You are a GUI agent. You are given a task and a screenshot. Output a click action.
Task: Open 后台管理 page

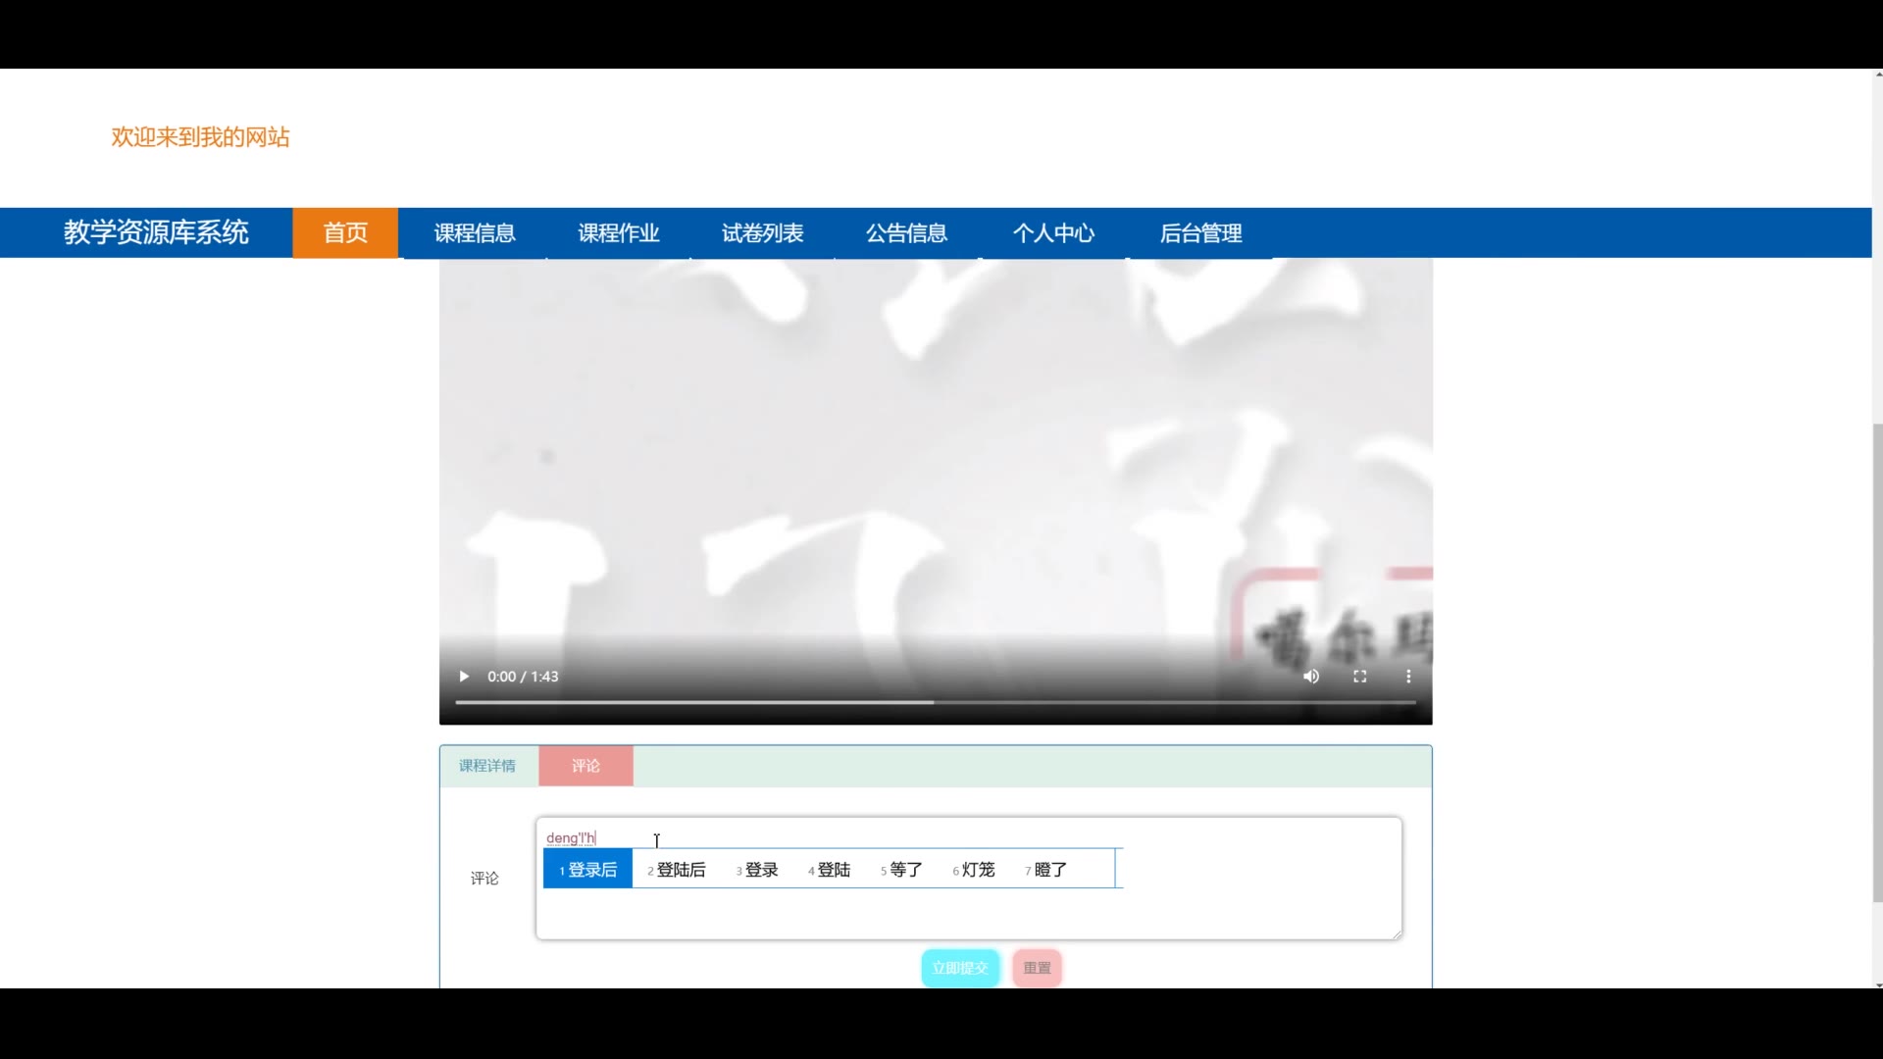[x=1200, y=233]
